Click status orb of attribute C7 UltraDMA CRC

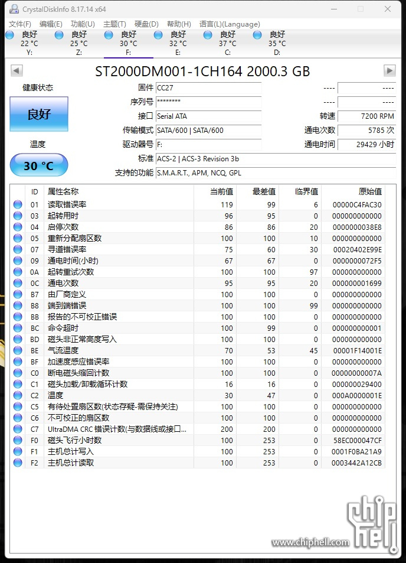pos(18,429)
